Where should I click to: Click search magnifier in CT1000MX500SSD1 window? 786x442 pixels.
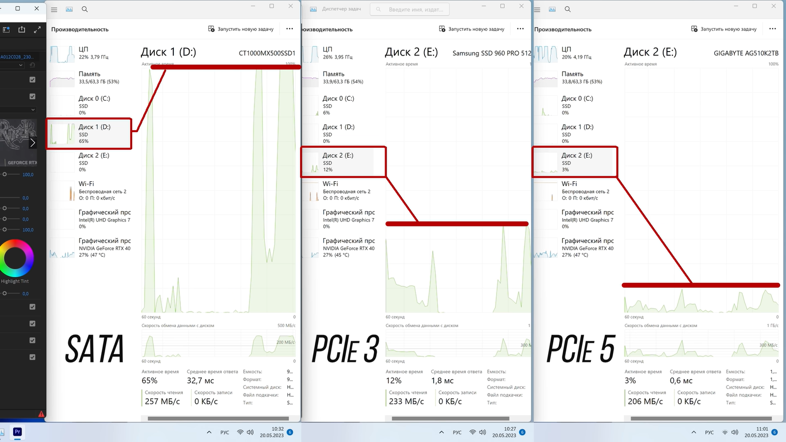pos(84,9)
